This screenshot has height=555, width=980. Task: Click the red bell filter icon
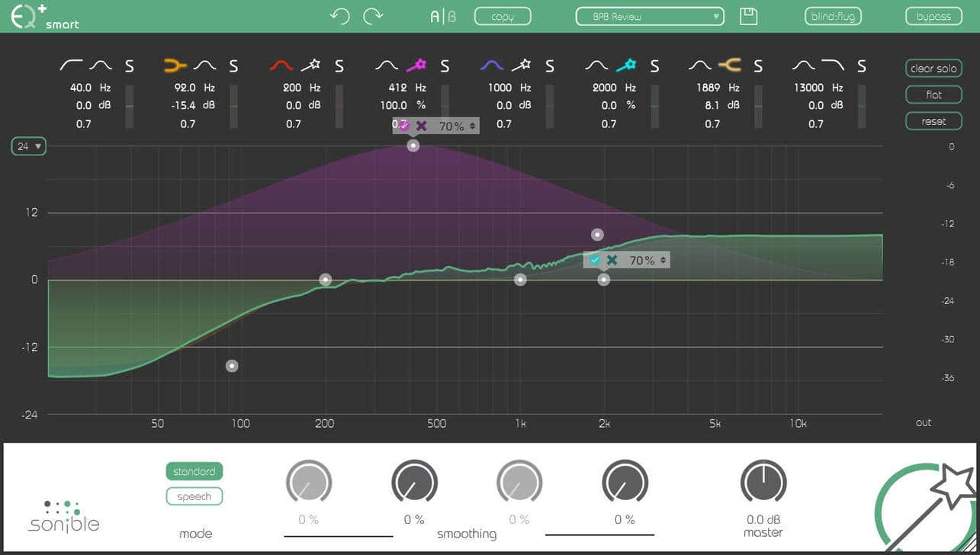[x=281, y=66]
